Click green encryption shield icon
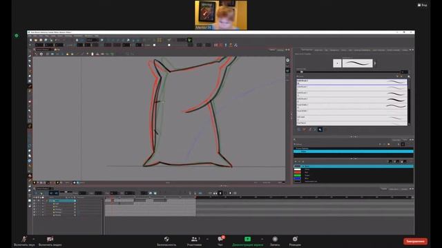The image size is (442, 248). (x=17, y=35)
